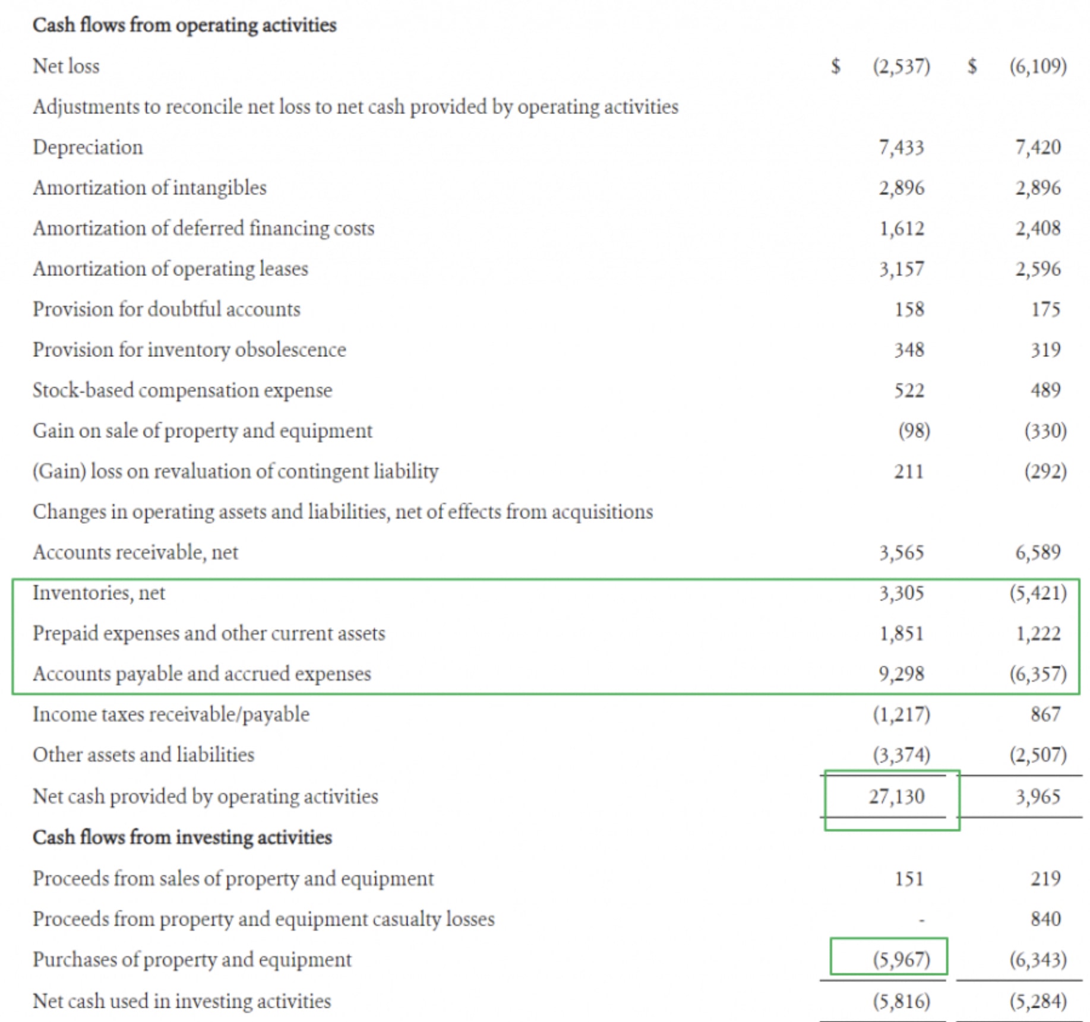Click the "Cash flows from operating activities" heading
This screenshot has width=1090, height=1022.
tap(184, 25)
